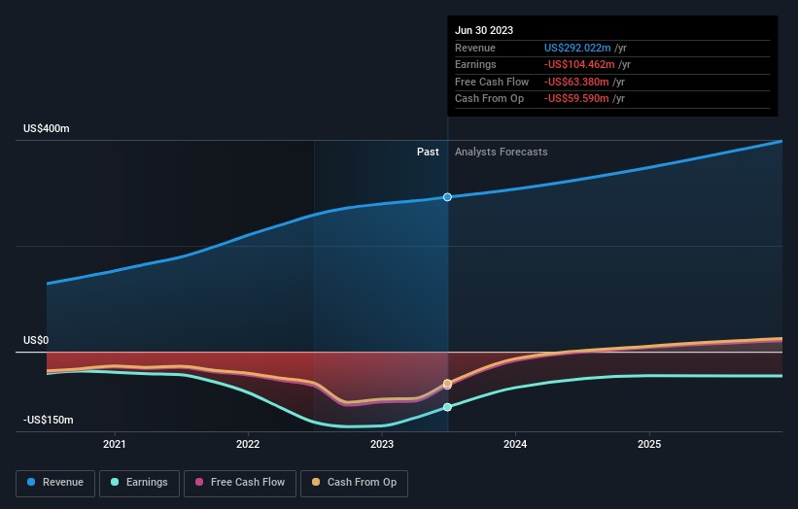798x509 pixels.
Task: Toggle the Cash From Op legend button
Action: pyautogui.click(x=354, y=483)
